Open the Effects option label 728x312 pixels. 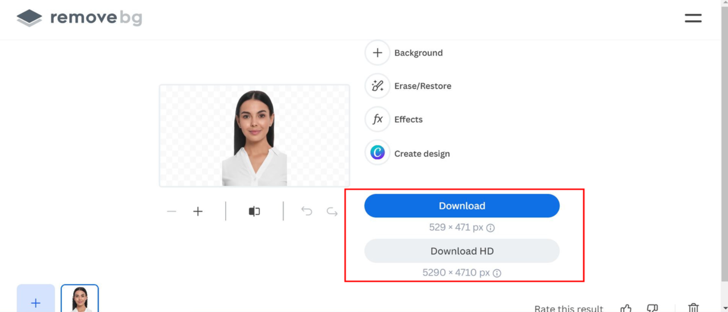408,119
